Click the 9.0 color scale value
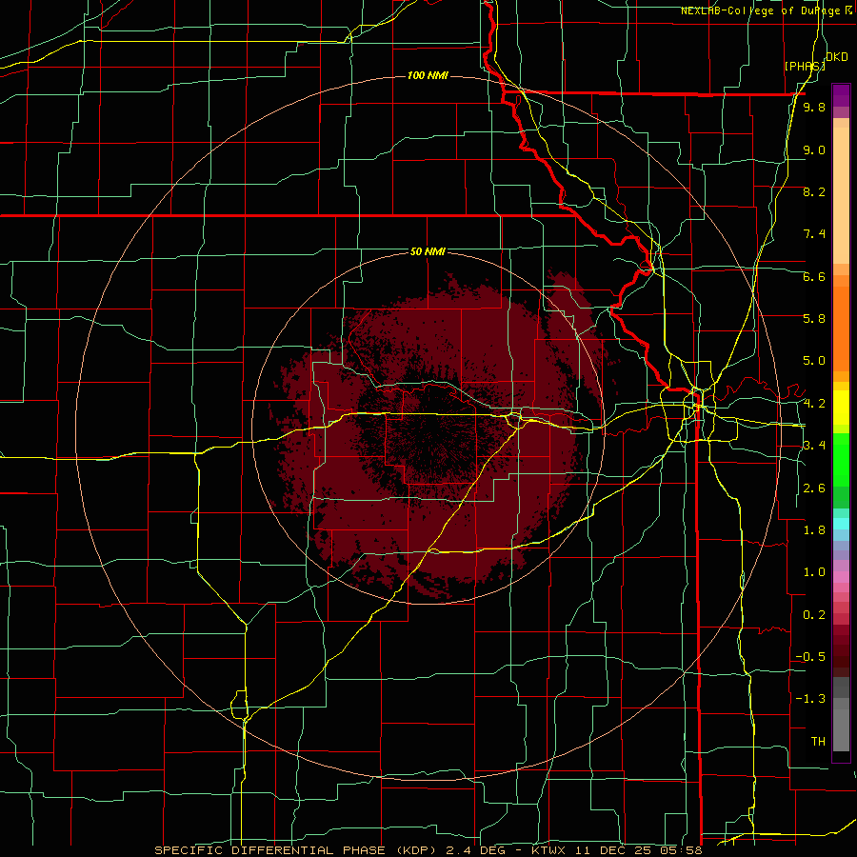The height and width of the screenshot is (857, 857). pyautogui.click(x=814, y=149)
